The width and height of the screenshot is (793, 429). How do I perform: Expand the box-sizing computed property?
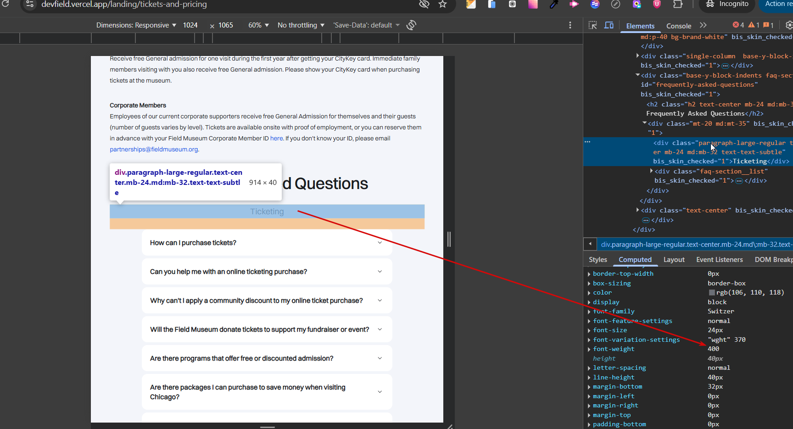589,284
